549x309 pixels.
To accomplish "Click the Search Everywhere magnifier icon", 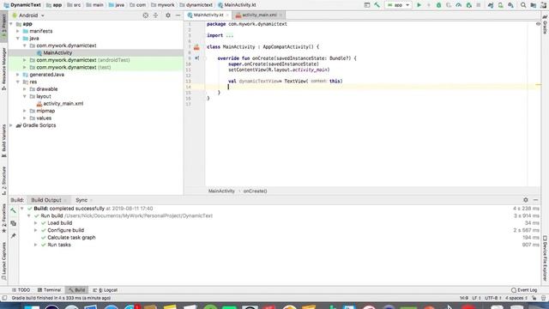I will point(523,5).
